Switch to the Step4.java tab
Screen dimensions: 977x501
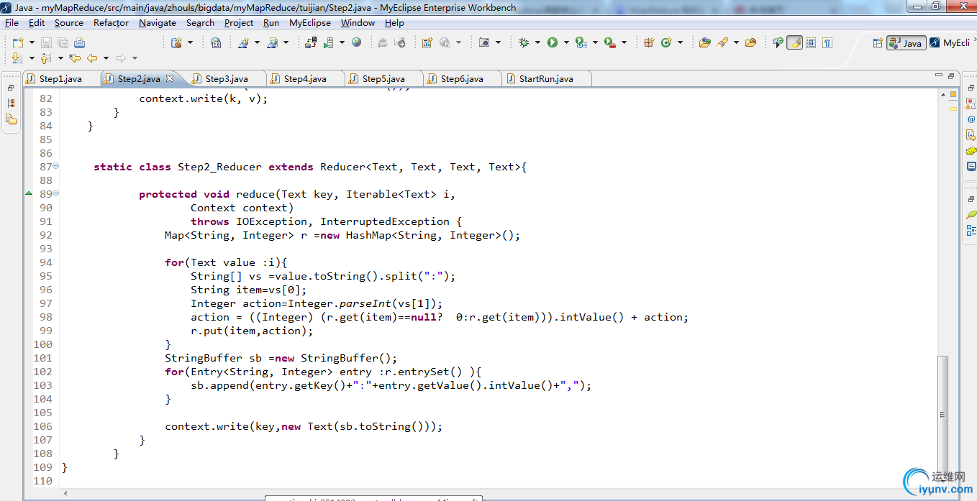[x=305, y=78]
